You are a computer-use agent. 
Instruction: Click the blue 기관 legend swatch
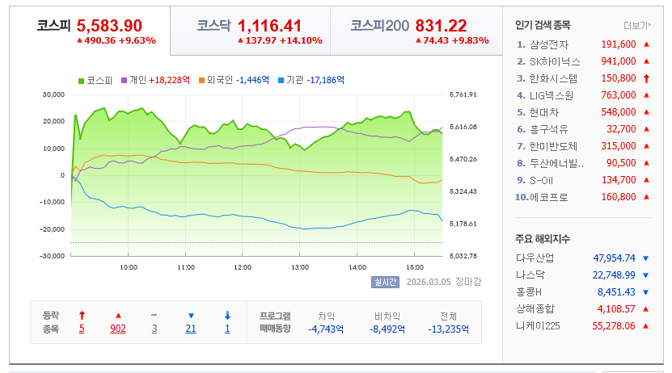point(281,81)
